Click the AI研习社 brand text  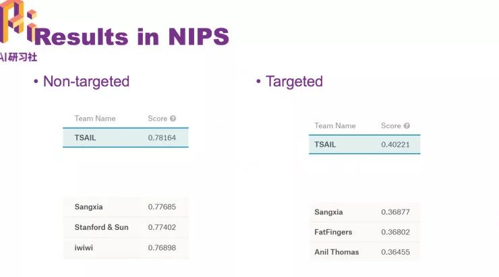tap(19, 57)
